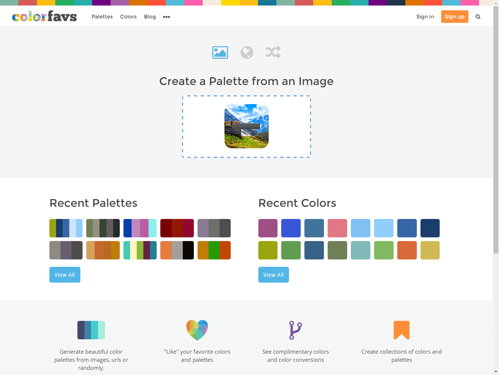The image size is (499, 375).
Task: Click View All under Recent Colors
Action: [273, 275]
